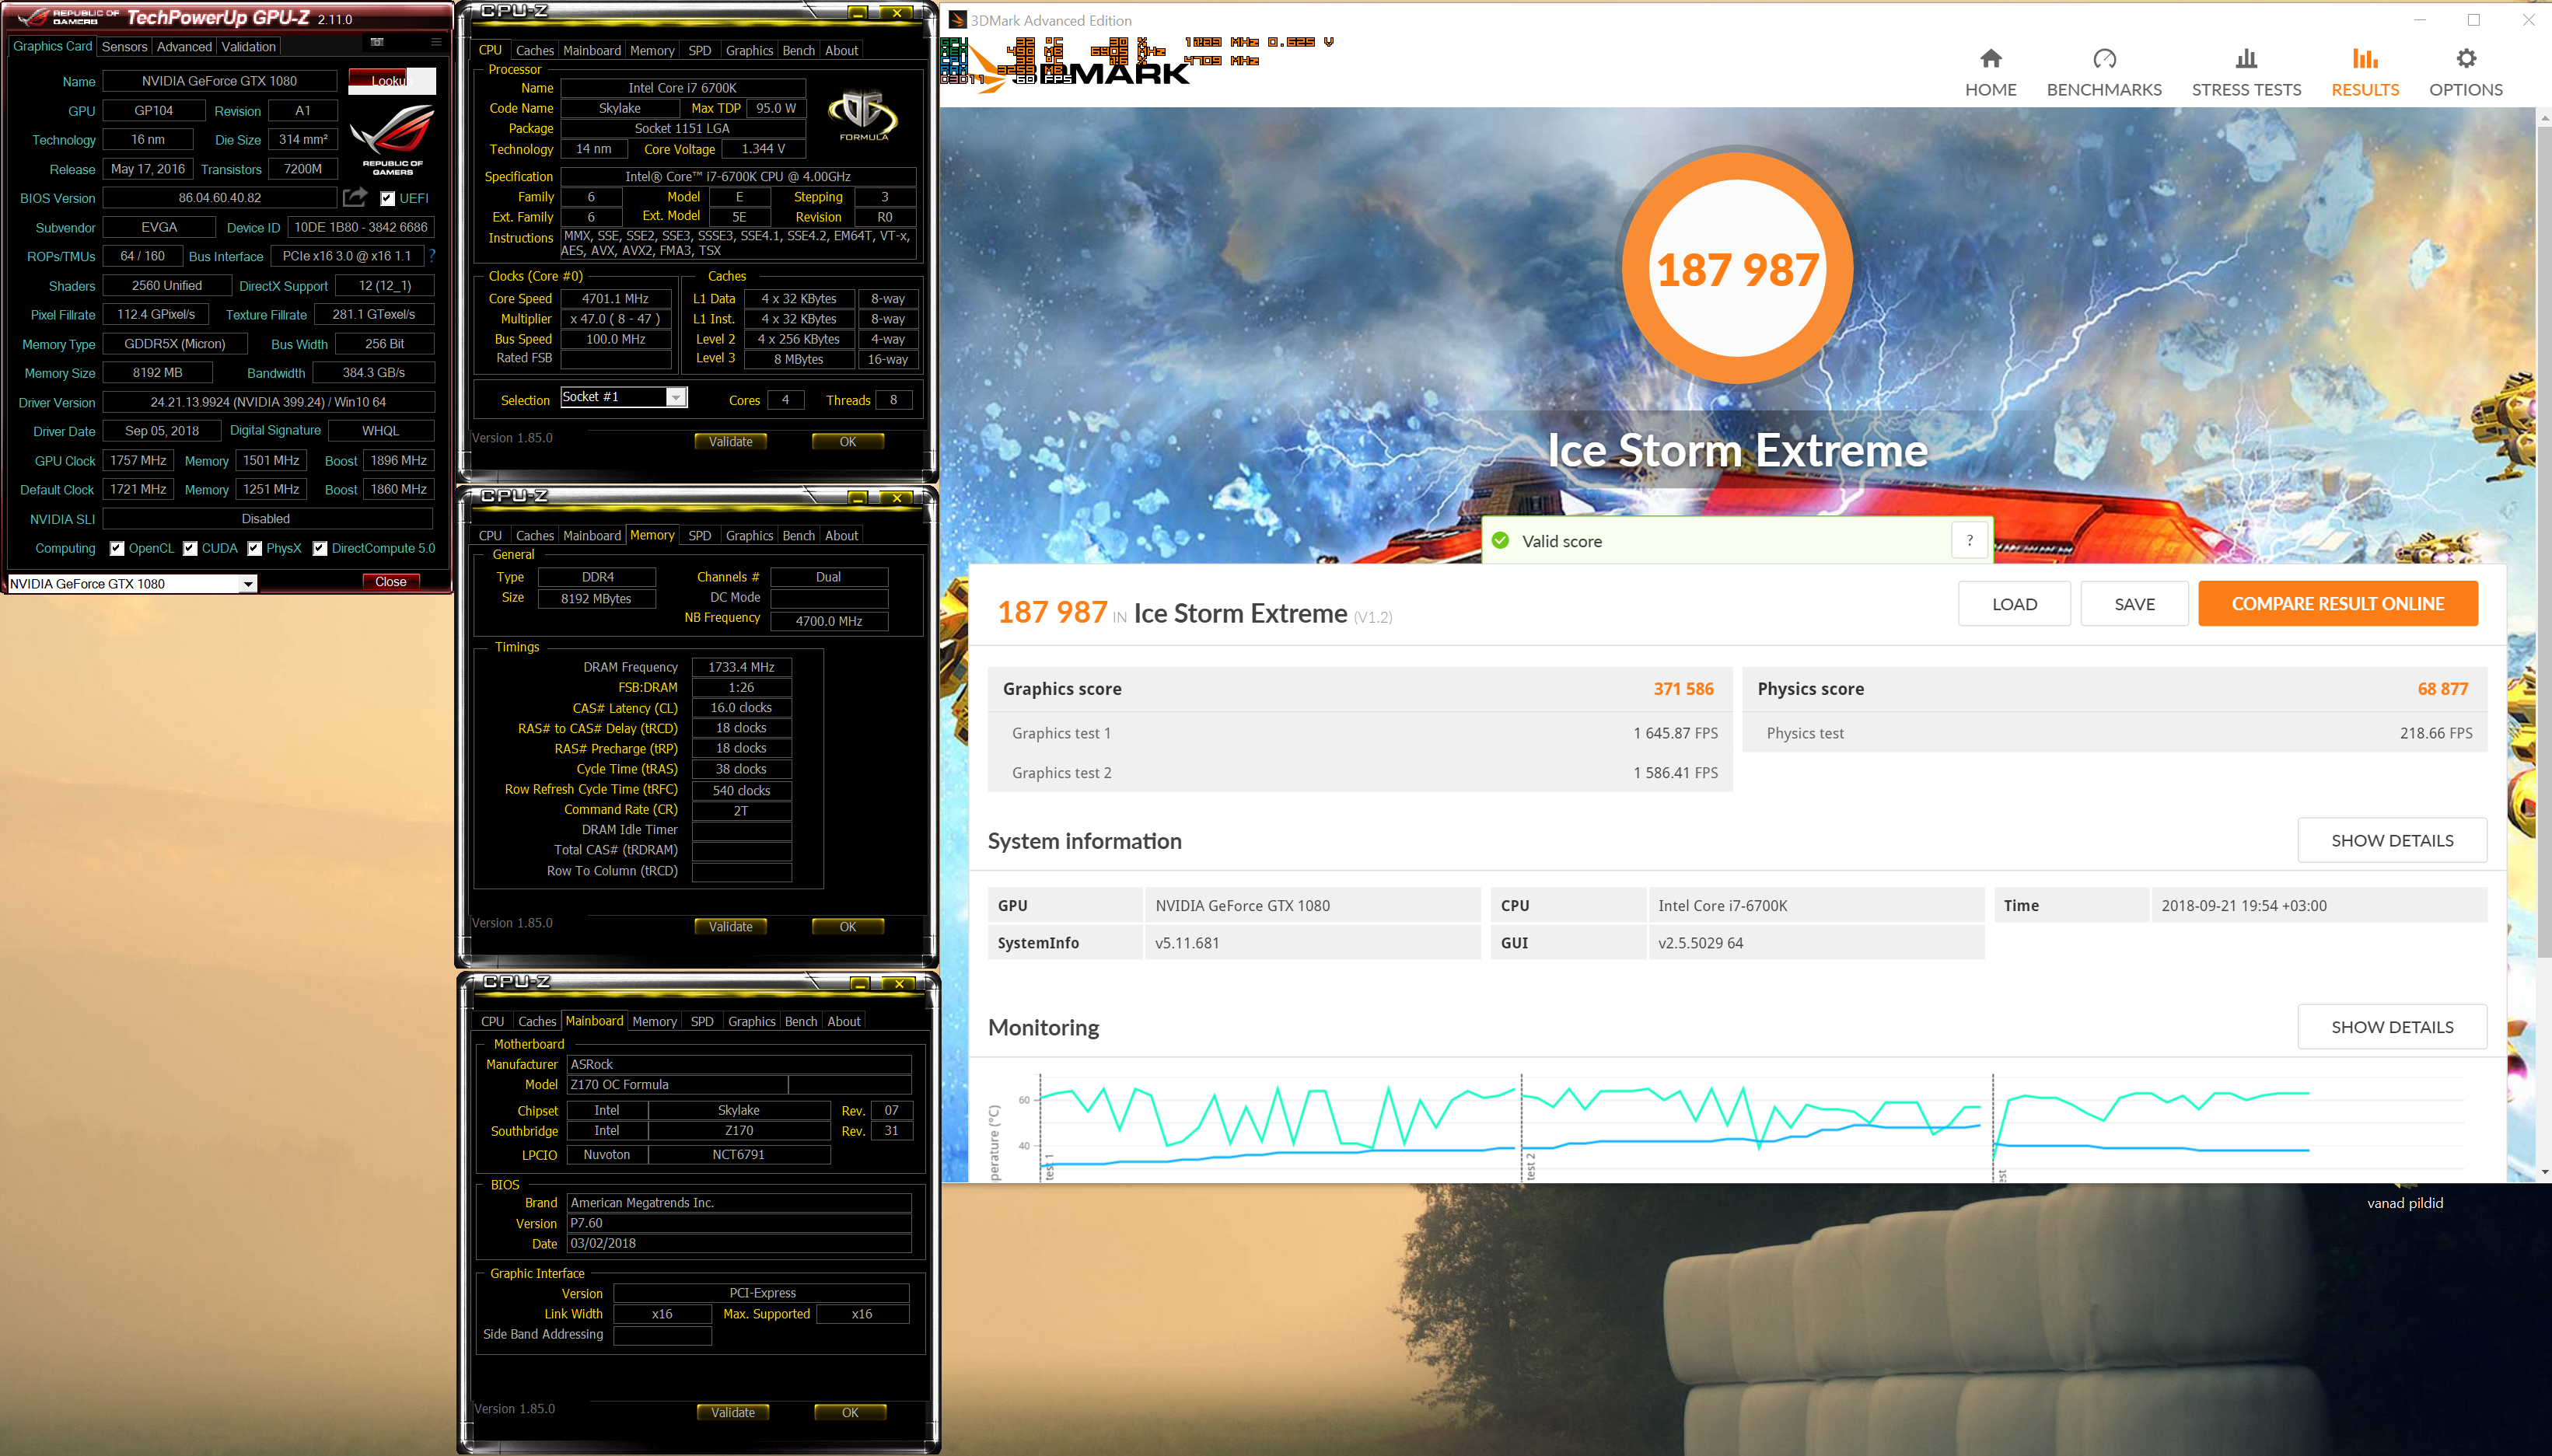2552x1456 pixels.
Task: Switch to GPU-Z Advanced tab
Action: pos(184,47)
